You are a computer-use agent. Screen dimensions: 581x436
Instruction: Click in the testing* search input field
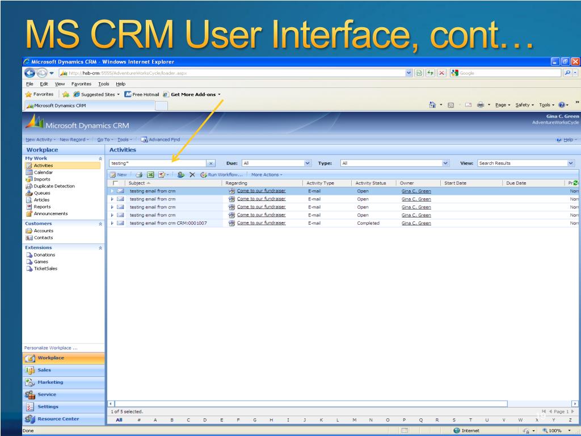click(158, 163)
